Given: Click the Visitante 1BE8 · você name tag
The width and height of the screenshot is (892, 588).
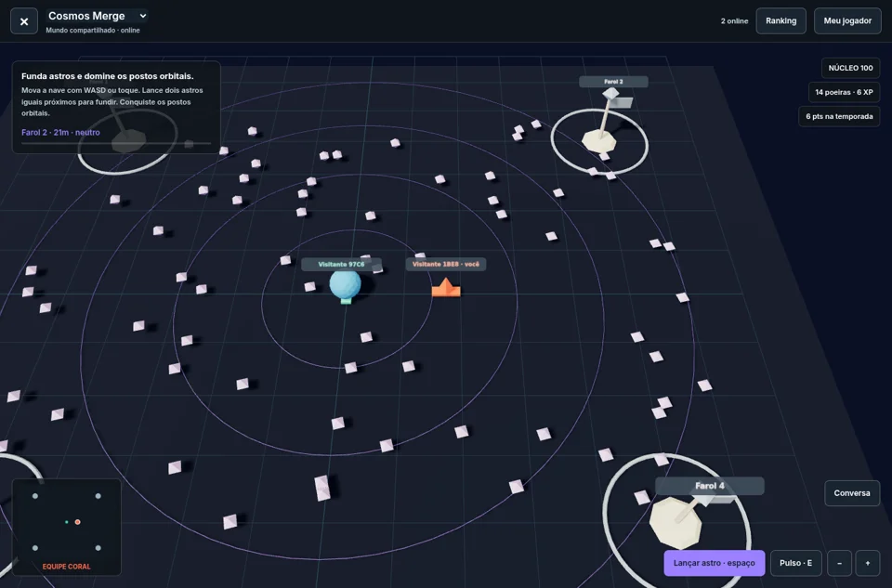Looking at the screenshot, I should (x=446, y=265).
